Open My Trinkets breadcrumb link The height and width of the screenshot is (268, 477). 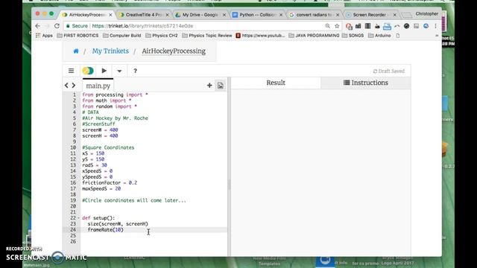click(x=110, y=51)
